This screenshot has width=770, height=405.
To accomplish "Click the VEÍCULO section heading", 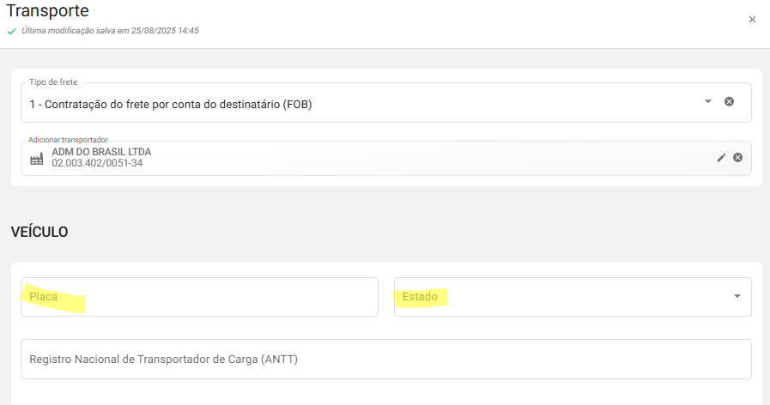I will [x=39, y=232].
